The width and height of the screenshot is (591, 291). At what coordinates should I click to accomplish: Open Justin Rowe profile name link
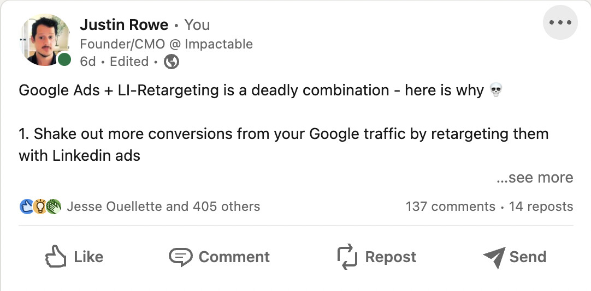(124, 25)
